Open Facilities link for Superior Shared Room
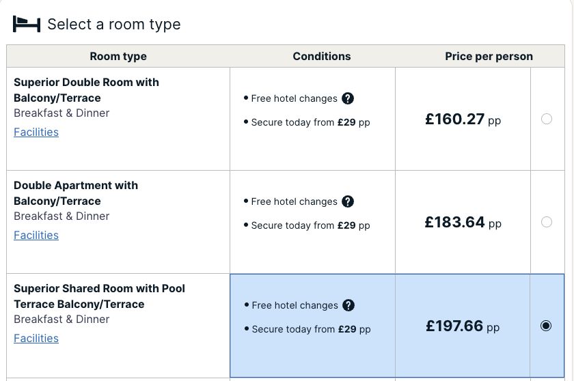The image size is (574, 381). pos(36,338)
